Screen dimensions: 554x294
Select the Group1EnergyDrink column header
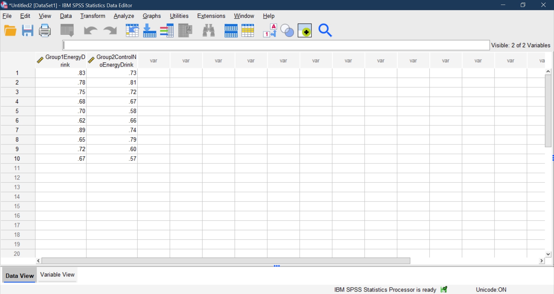61,61
